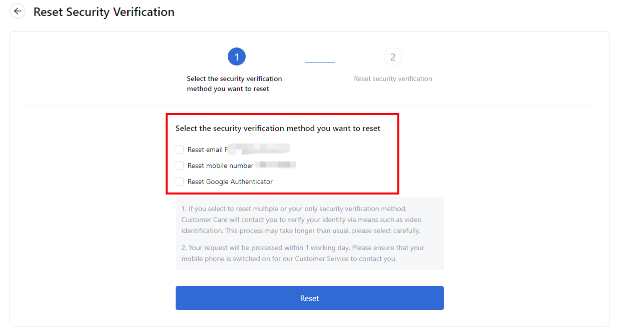Click the 'Reset mobile number' label text
This screenshot has height=332, width=619.
point(221,165)
